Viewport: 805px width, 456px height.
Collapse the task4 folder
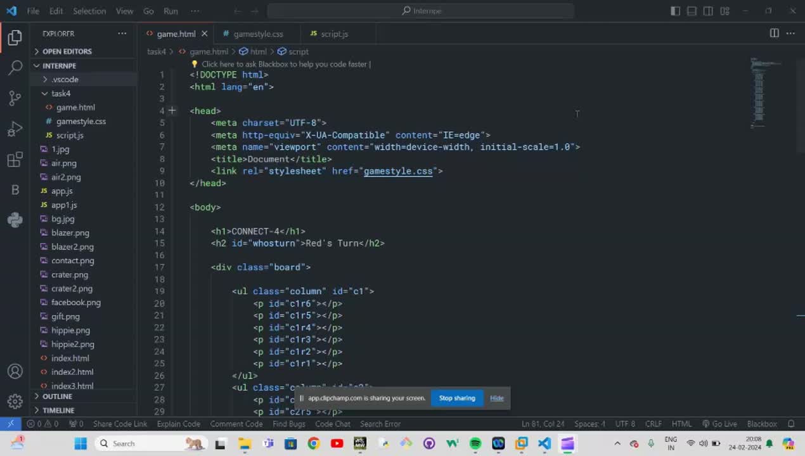pyautogui.click(x=60, y=93)
